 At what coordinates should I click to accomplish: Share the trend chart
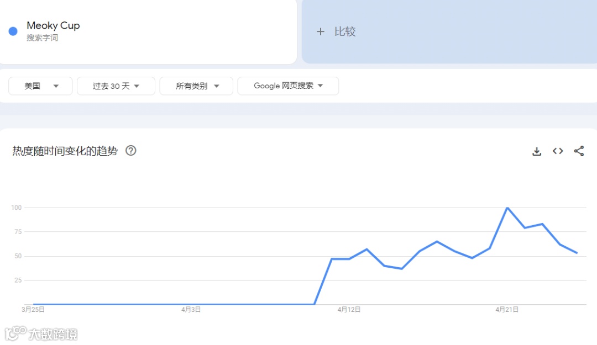coord(579,151)
